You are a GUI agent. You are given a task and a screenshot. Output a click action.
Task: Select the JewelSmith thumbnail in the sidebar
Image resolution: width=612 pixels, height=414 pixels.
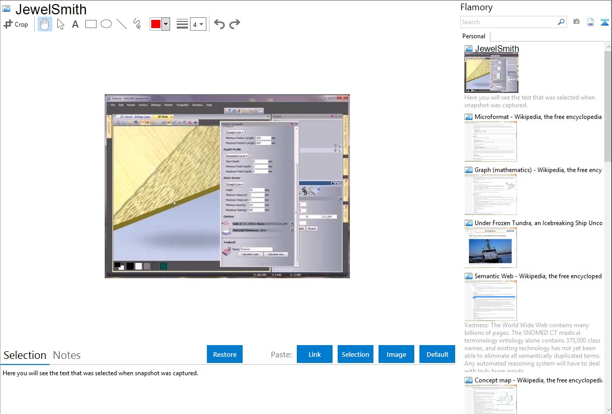click(491, 73)
